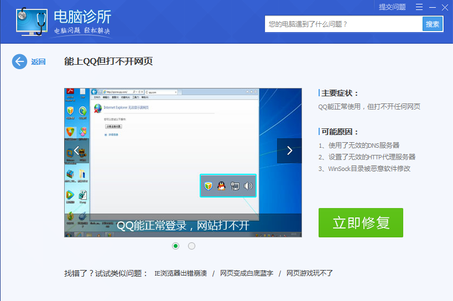
Task: Click the text QQ能正常使用，但打不开任何网页
Action: [369, 107]
